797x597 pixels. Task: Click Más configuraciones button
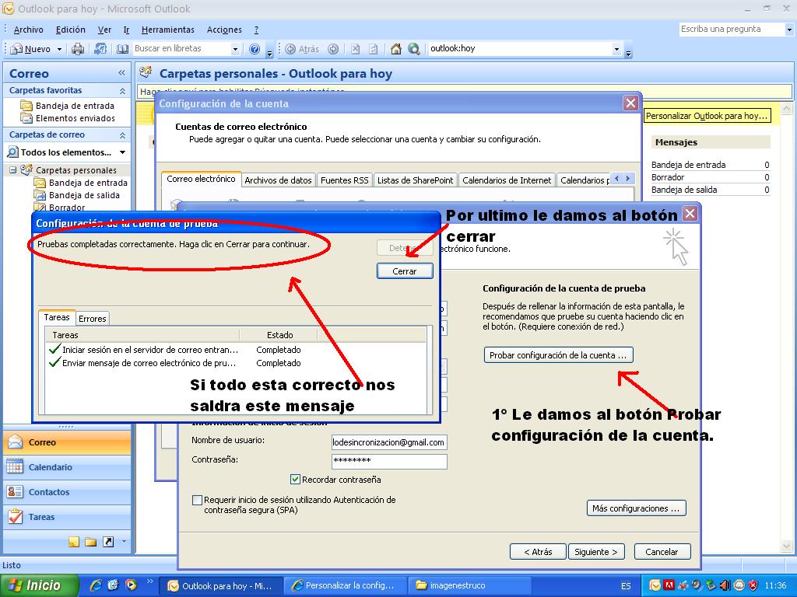(636, 508)
